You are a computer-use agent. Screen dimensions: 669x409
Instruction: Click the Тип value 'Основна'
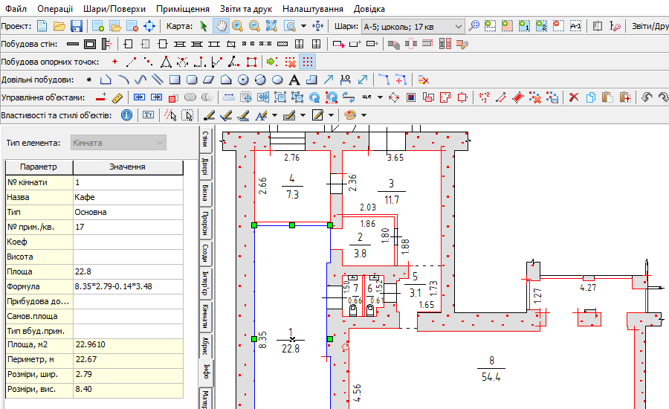point(128,212)
